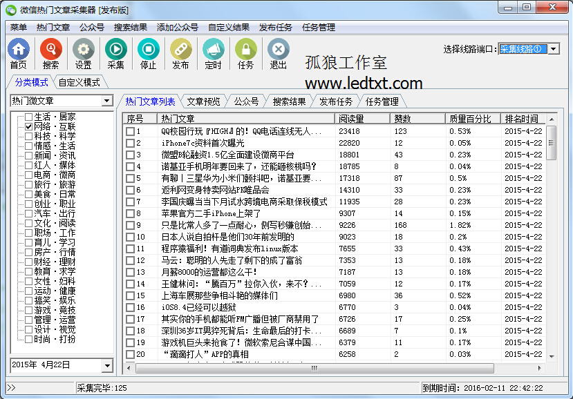
Task: Click the 发布 publish icon
Action: point(181,54)
